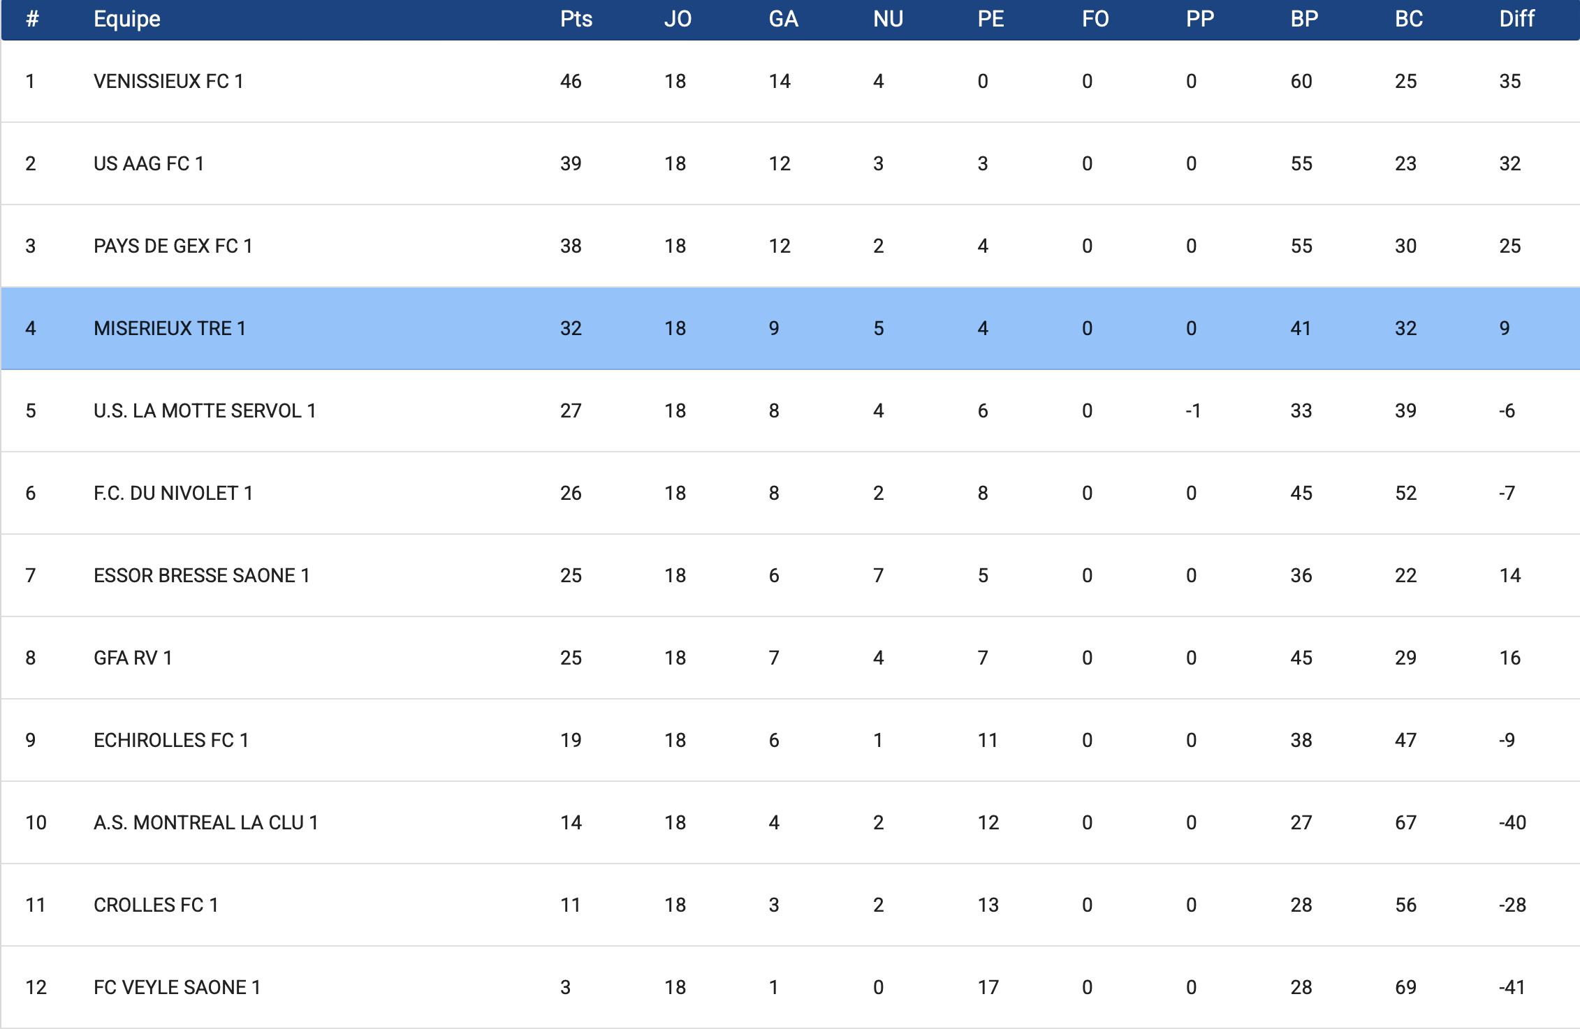Screen dimensions: 1580x1029
Task: Open FC VEYLE SAONE 1 team
Action: (x=177, y=988)
